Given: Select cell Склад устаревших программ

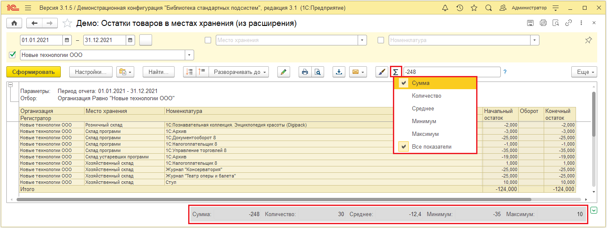Looking at the screenshot, I should pyautogui.click(x=124, y=157).
